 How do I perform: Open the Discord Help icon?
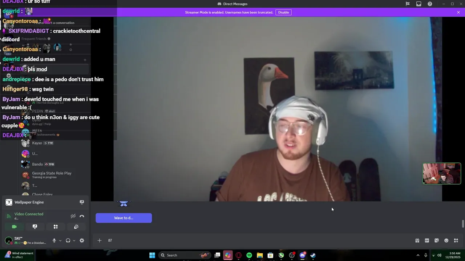pos(430,4)
